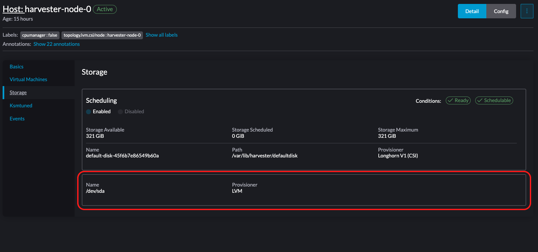Expand the list with Show all labels

161,35
